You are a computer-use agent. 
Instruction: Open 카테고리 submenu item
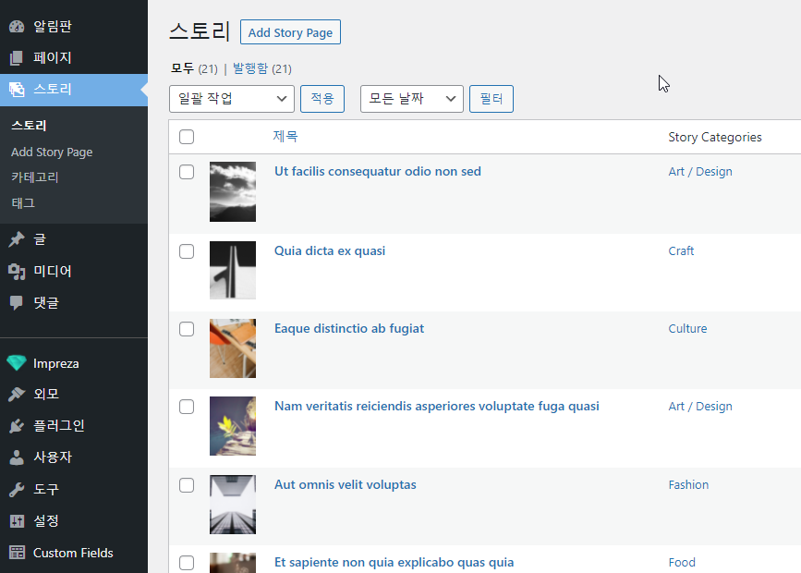[x=35, y=177]
